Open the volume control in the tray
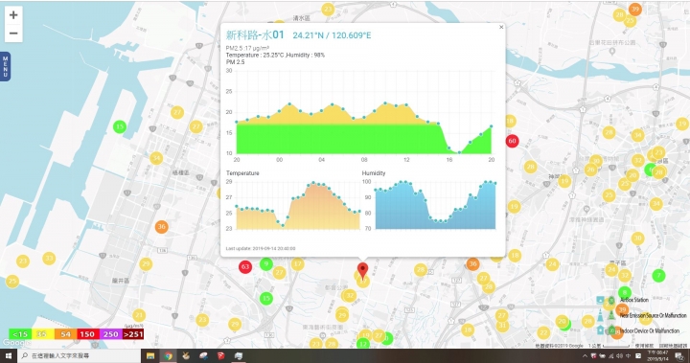Screen dimensions: 690x363 coord(620,356)
